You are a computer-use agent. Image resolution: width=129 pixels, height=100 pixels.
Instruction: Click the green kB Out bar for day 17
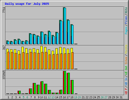pos(69,83)
